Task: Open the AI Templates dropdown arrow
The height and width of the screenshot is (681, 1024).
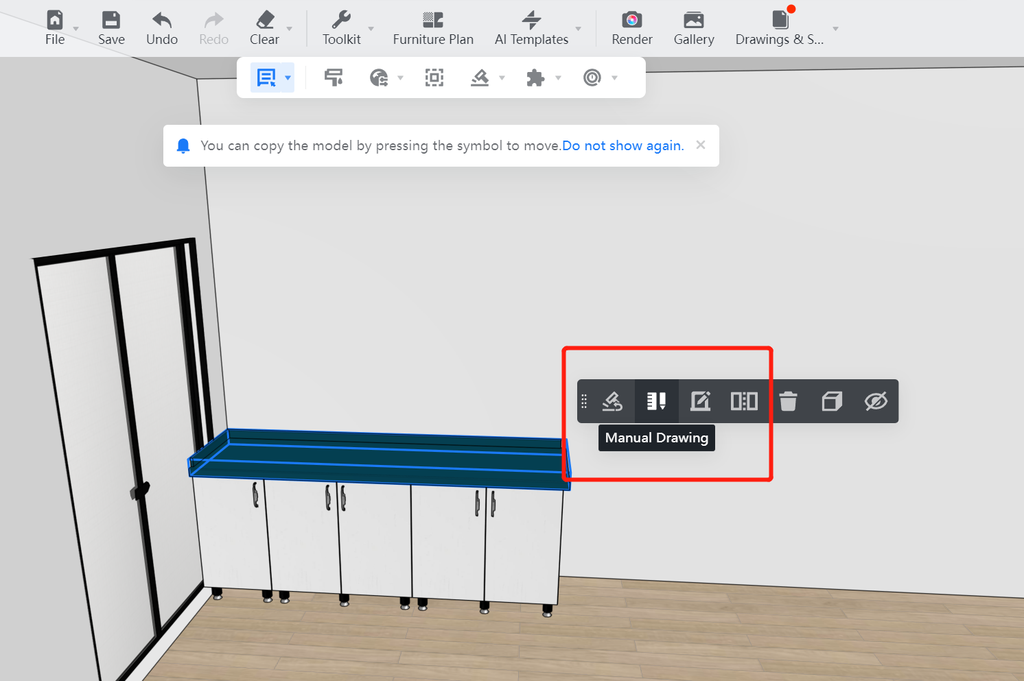Action: point(579,29)
